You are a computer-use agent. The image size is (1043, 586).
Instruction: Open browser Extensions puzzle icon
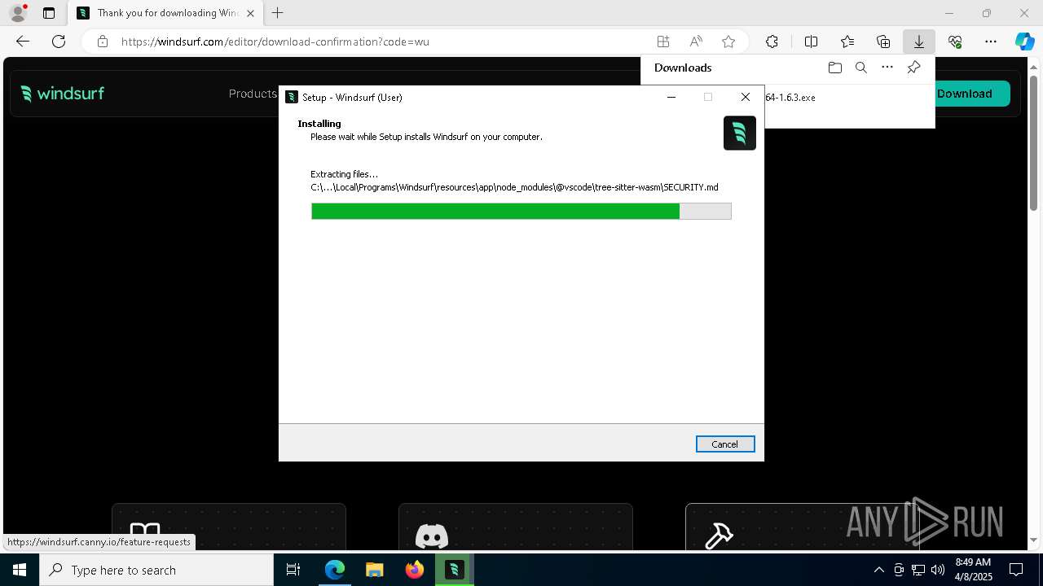[772, 42]
